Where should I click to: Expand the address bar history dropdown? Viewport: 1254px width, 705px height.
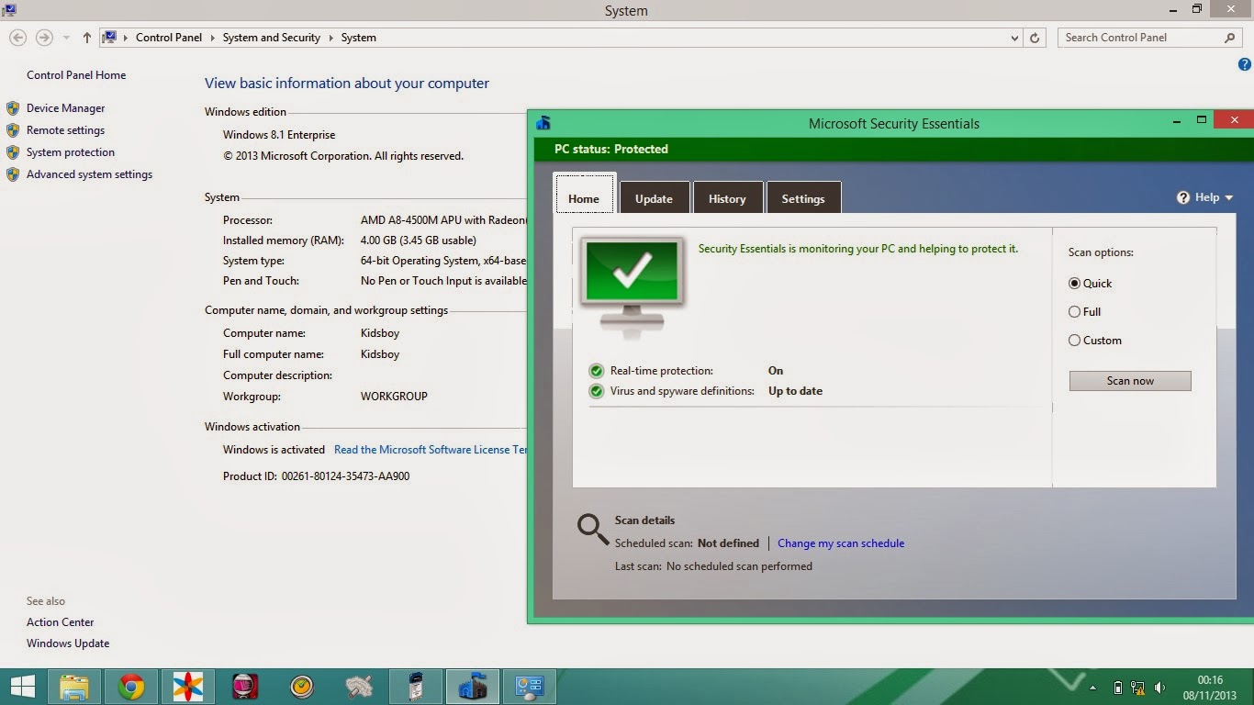click(x=1014, y=38)
